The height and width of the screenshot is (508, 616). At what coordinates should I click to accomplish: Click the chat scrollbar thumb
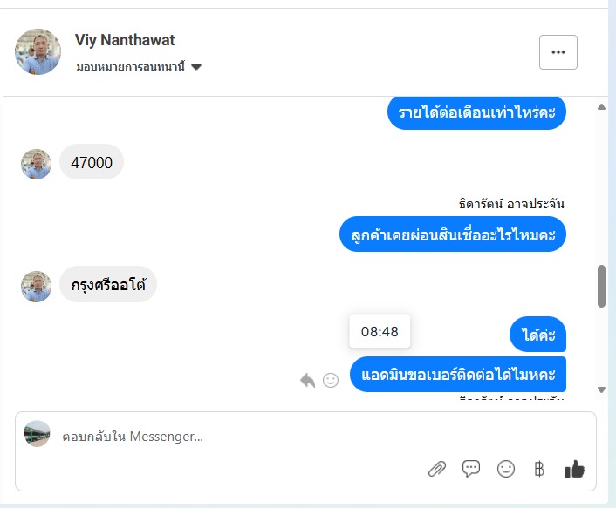pos(601,286)
